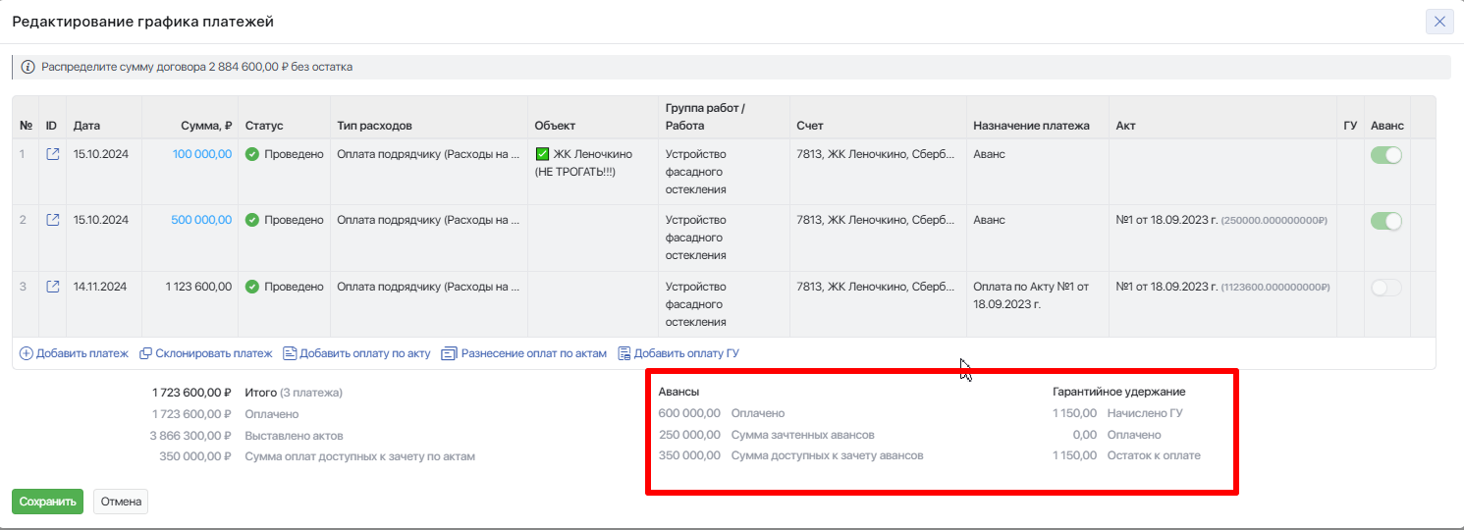Click the Склонировать платеж copy icon
Image resolution: width=1464 pixels, height=530 pixels.
pyautogui.click(x=145, y=353)
